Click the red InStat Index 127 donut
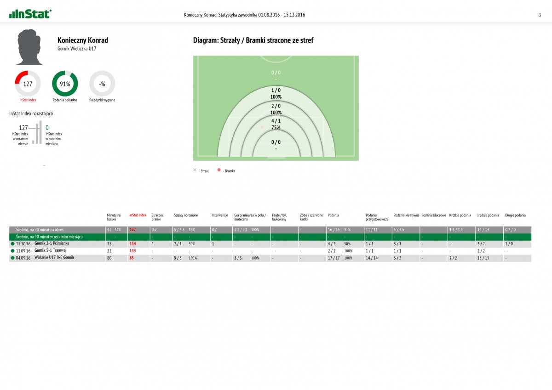The width and height of the screenshot is (552, 390). pos(28,84)
